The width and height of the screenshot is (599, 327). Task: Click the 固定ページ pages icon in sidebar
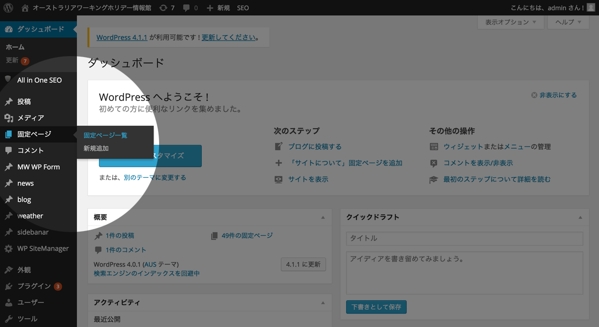[8, 134]
